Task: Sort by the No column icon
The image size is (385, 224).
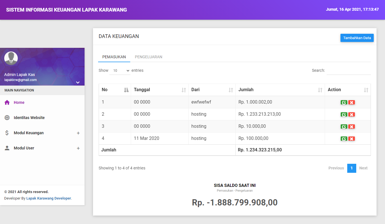Action: coord(126,90)
